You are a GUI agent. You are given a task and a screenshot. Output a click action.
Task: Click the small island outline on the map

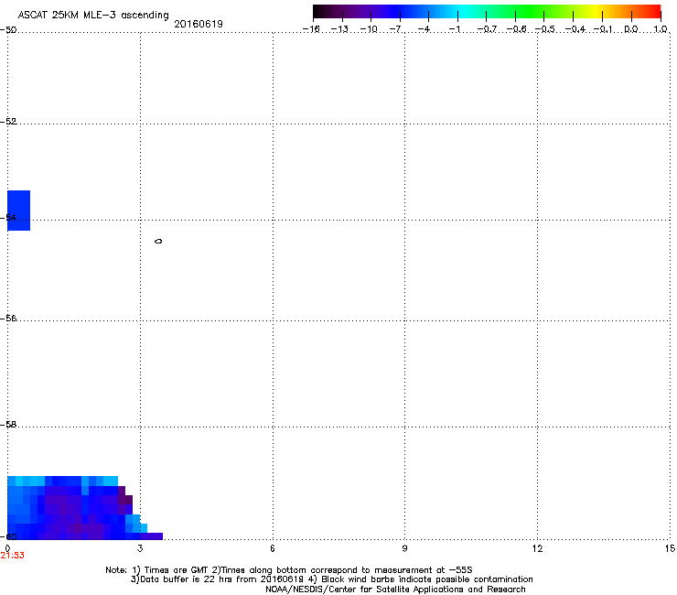tap(158, 241)
